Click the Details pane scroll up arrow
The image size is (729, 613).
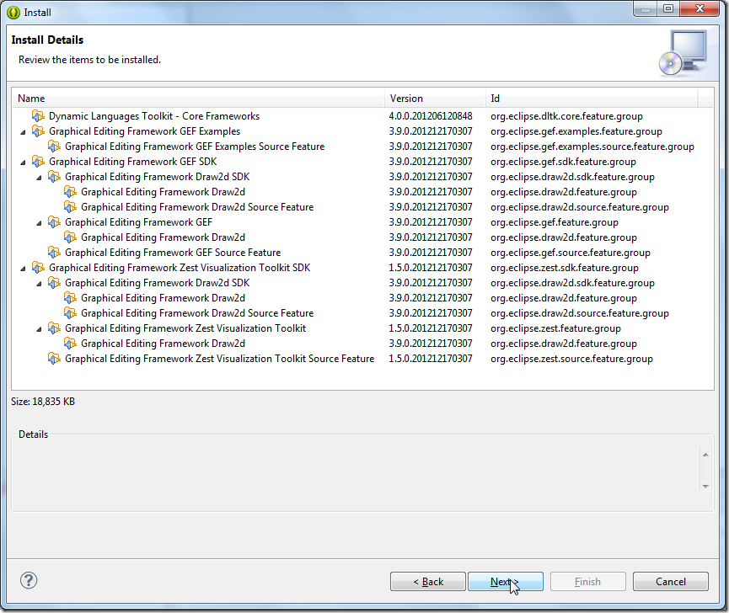[x=705, y=455]
